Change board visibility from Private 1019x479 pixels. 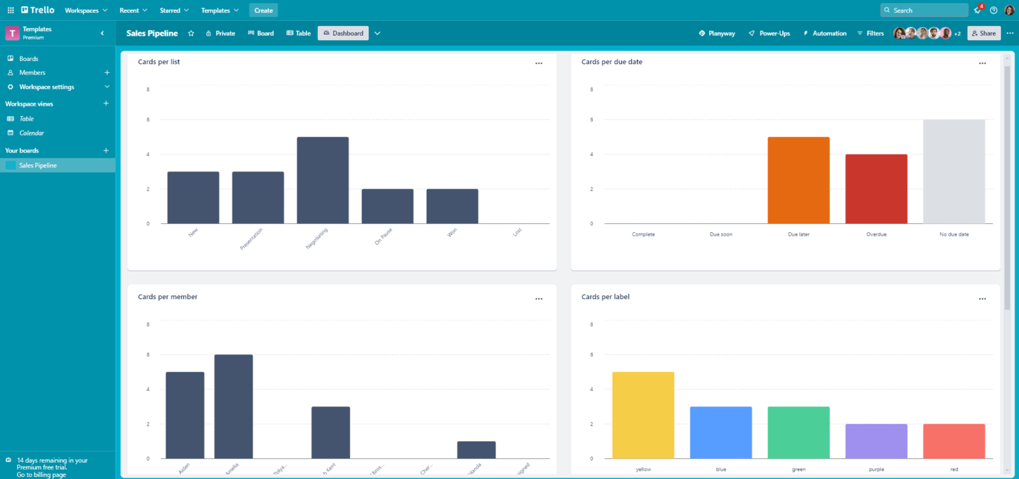click(220, 33)
